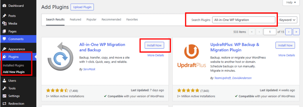The image size is (303, 107).
Task: Click the current page number field
Action: click(x=270, y=32)
